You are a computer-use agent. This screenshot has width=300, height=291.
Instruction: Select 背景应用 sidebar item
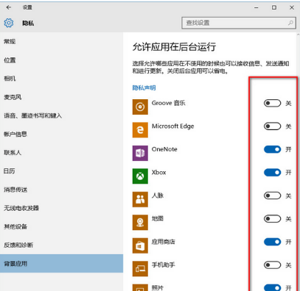point(61,264)
